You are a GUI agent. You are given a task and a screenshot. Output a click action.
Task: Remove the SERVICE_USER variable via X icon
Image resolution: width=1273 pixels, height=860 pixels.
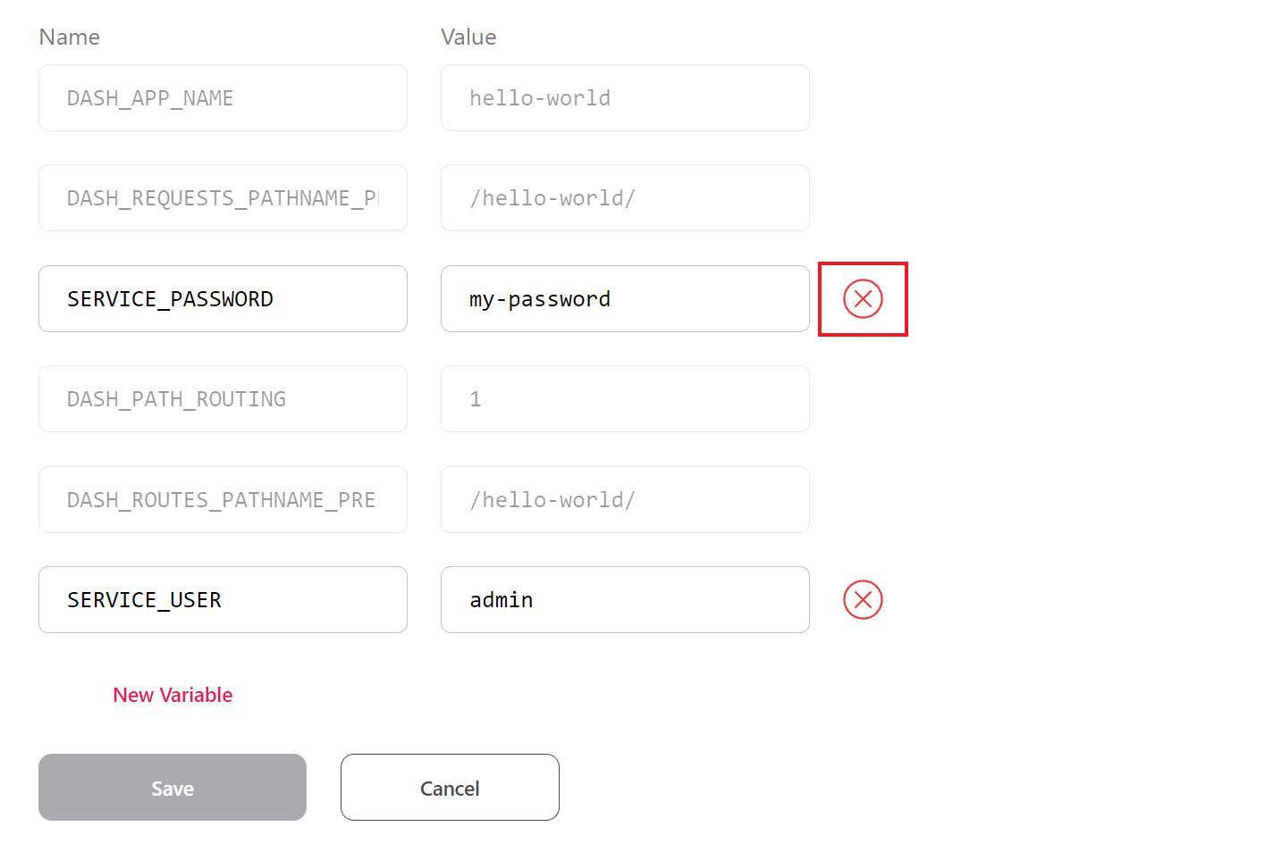point(863,600)
